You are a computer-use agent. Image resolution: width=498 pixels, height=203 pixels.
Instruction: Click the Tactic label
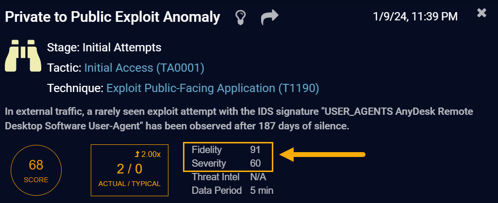coord(64,68)
